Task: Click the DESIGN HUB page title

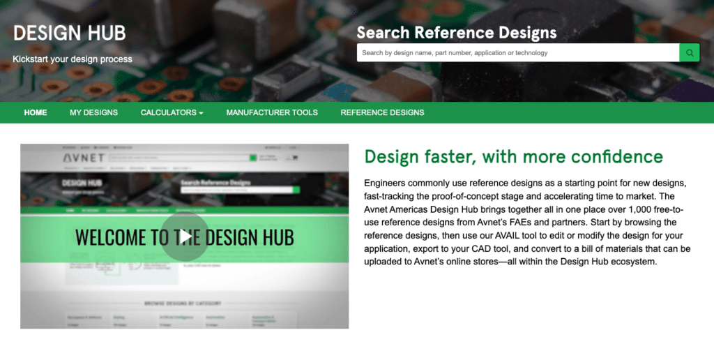Action: (x=68, y=34)
